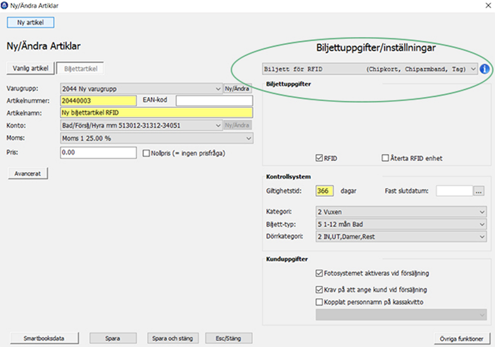Image resolution: width=495 pixels, height=347 pixels.
Task: Open the Varugrupp dropdown
Action: point(141,88)
